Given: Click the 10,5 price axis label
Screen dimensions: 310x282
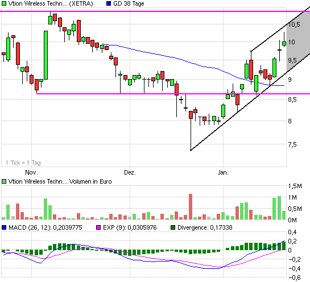Looking at the screenshot, I should click(294, 24).
